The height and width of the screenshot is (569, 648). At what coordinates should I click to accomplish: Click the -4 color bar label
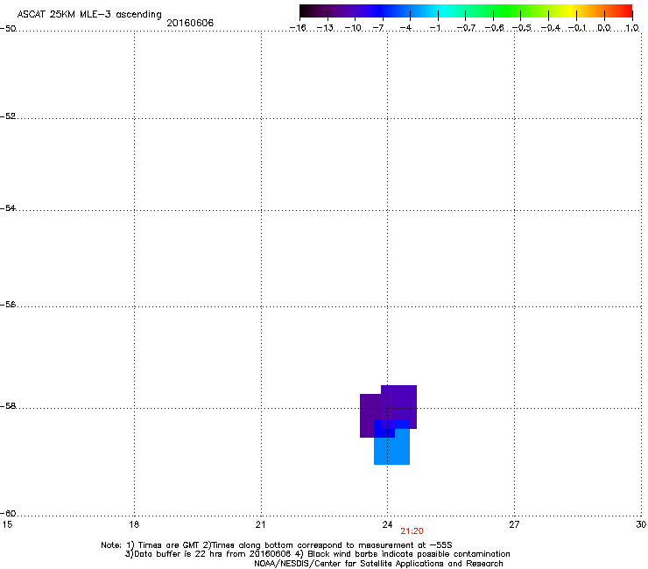pyautogui.click(x=405, y=28)
